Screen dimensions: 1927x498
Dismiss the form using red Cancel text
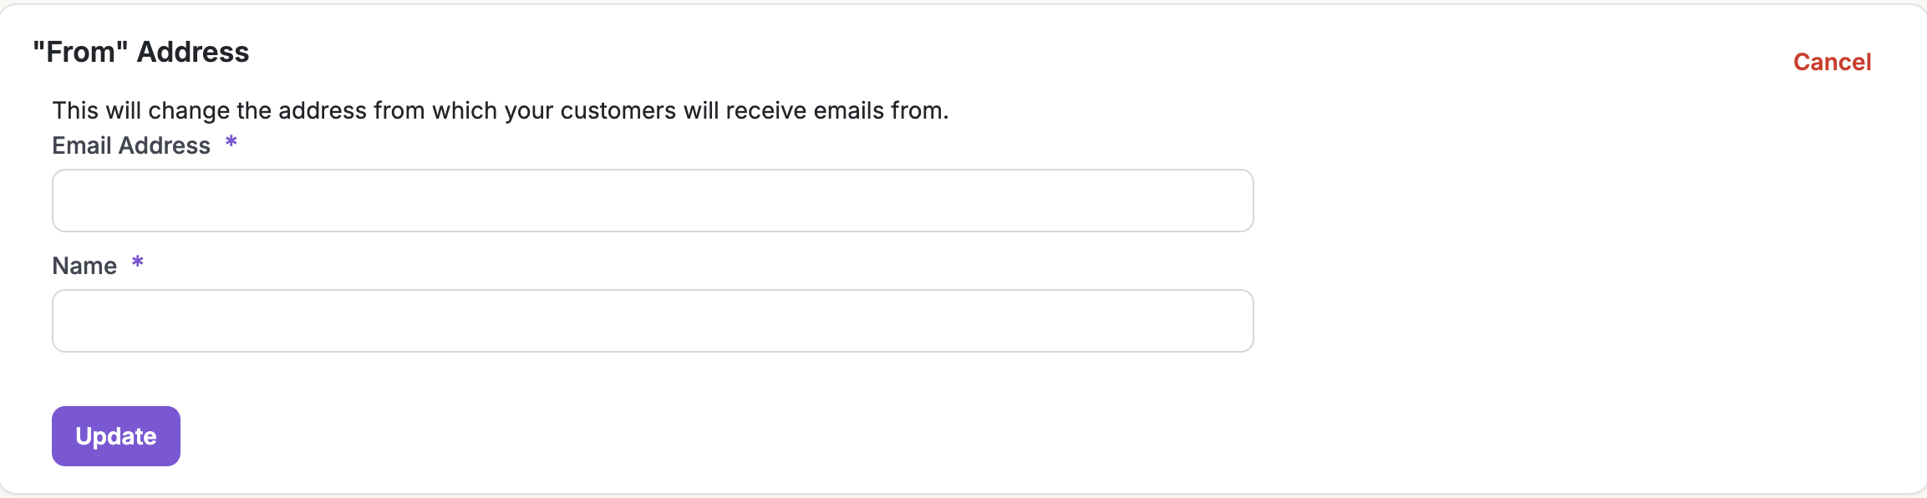[1832, 62]
